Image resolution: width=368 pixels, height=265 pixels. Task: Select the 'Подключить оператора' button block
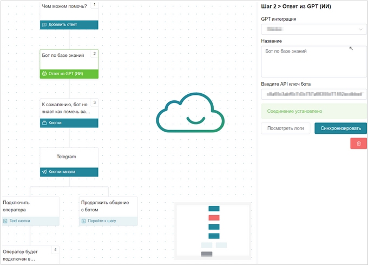tap(30, 206)
